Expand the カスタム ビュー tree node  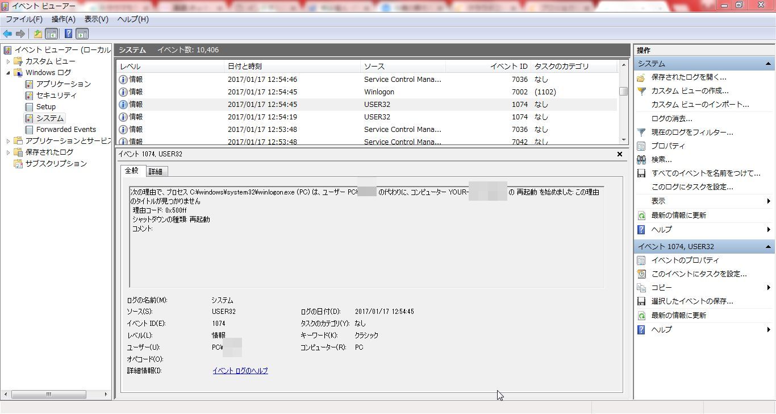tap(8, 61)
